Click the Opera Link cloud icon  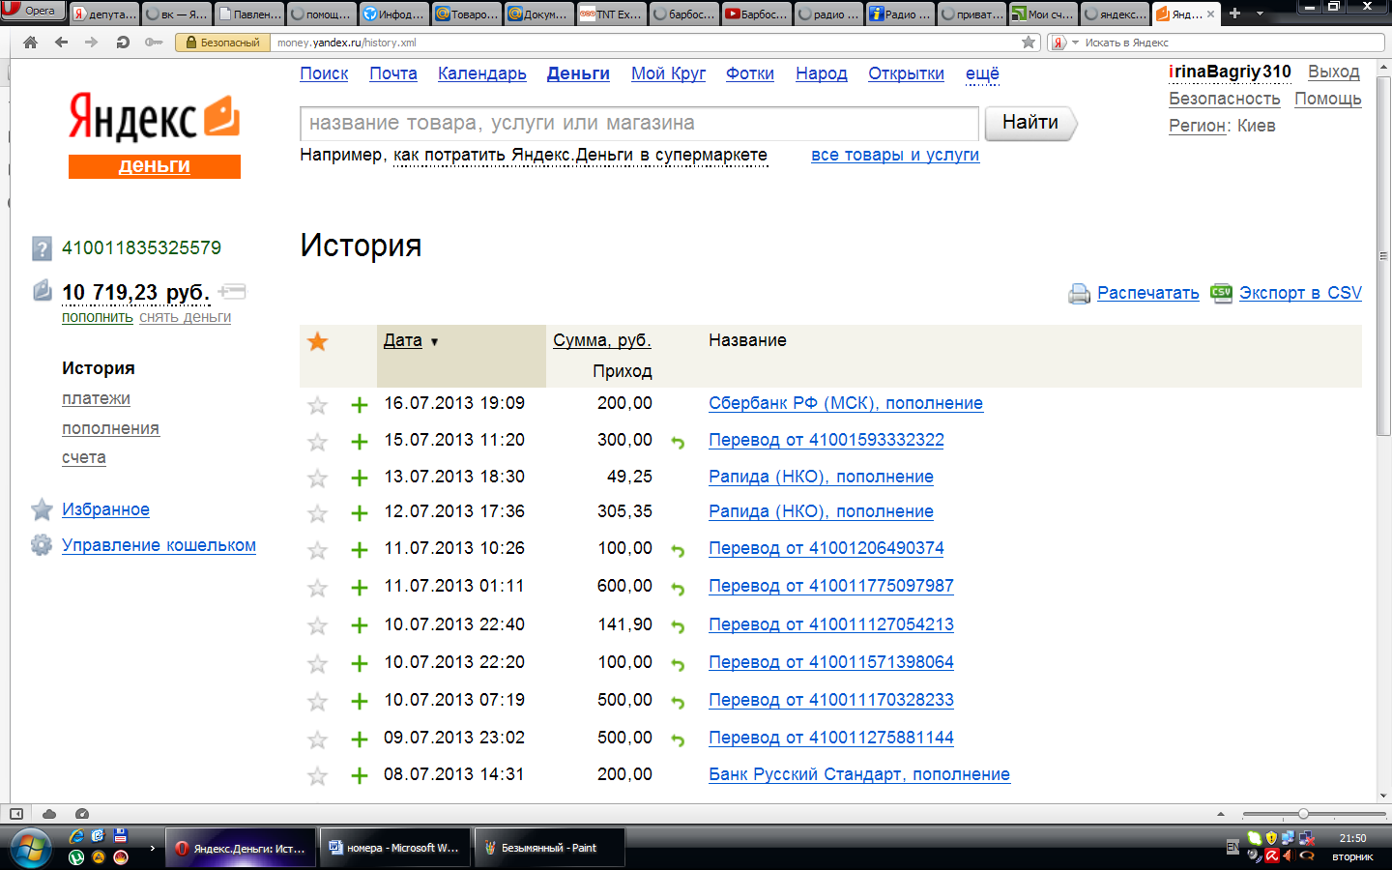pos(49,814)
